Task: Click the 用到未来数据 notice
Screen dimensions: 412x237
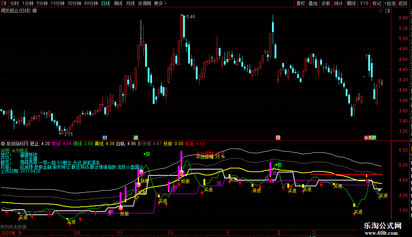Action: 13,227
